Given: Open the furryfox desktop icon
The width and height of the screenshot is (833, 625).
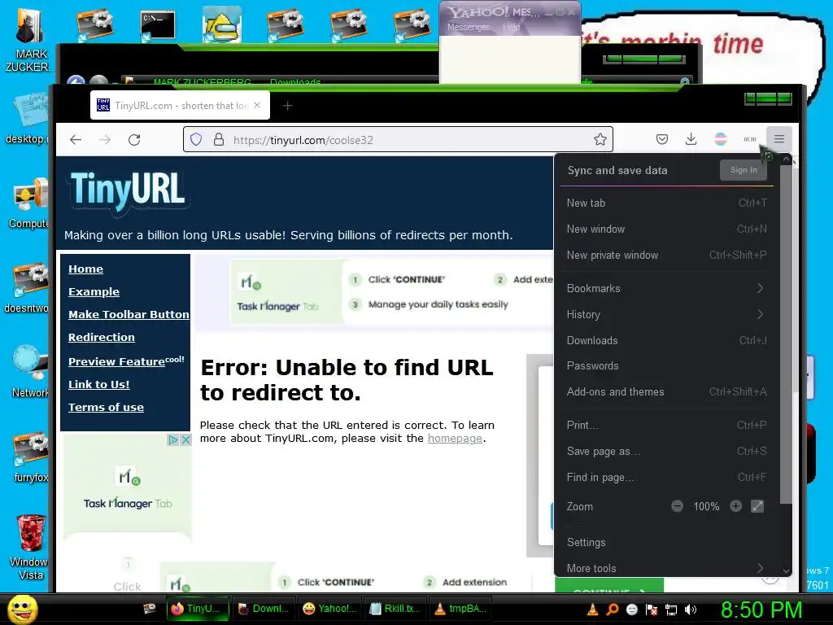Looking at the screenshot, I should click(31, 457).
